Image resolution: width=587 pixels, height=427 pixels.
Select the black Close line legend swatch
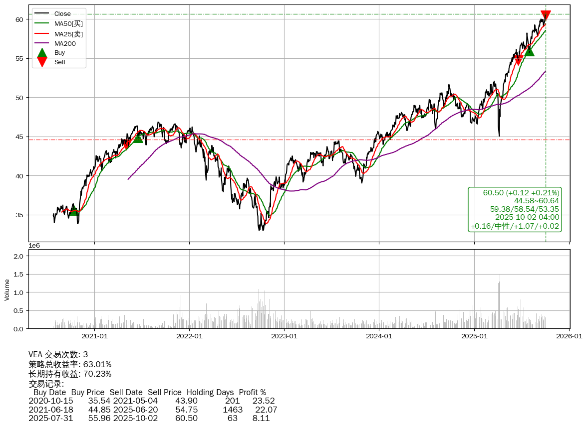42,14
